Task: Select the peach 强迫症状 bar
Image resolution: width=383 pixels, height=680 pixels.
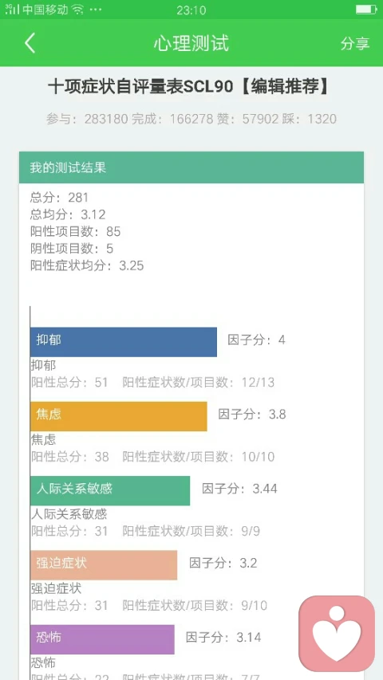Action: (104, 565)
